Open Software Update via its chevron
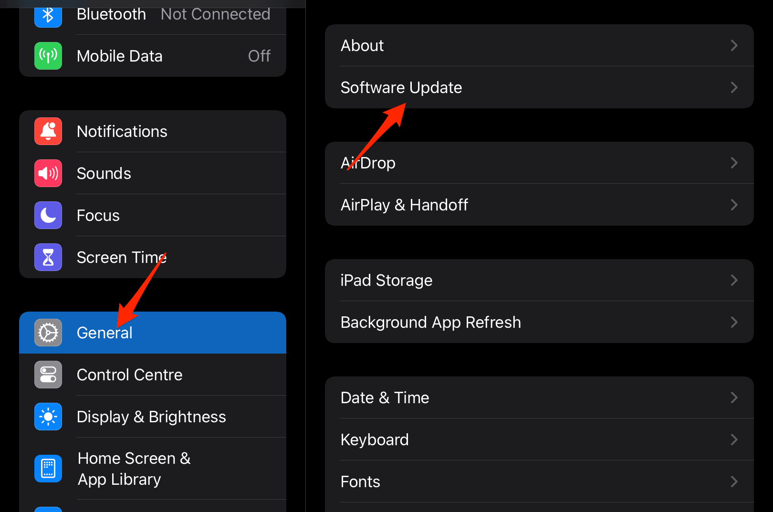The image size is (773, 512). pos(734,87)
